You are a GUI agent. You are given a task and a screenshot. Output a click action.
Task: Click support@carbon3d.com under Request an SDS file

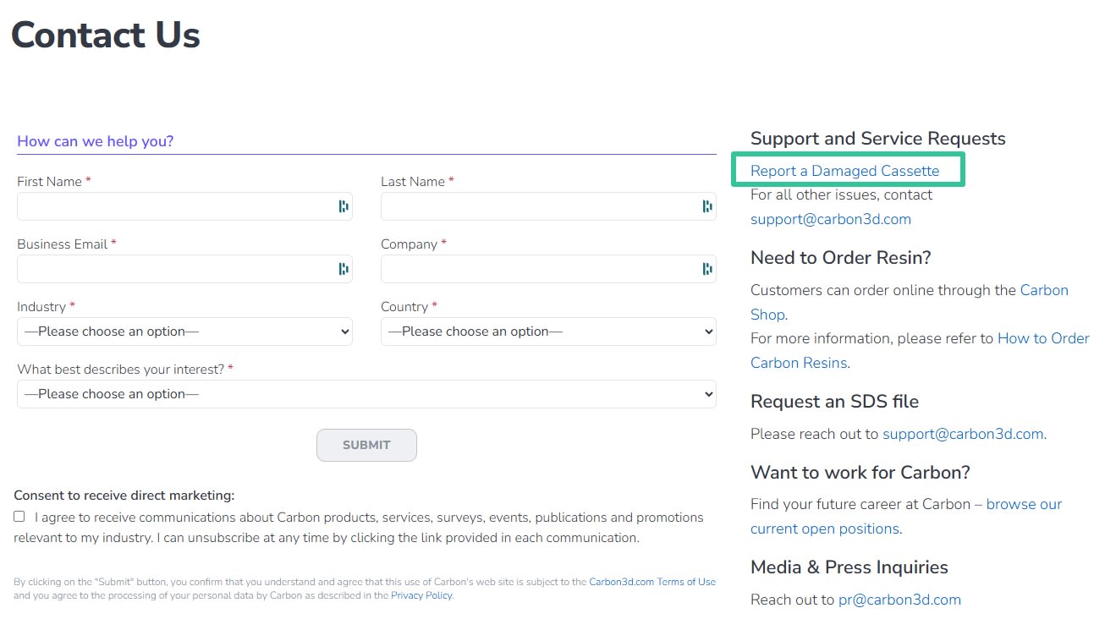tap(963, 434)
